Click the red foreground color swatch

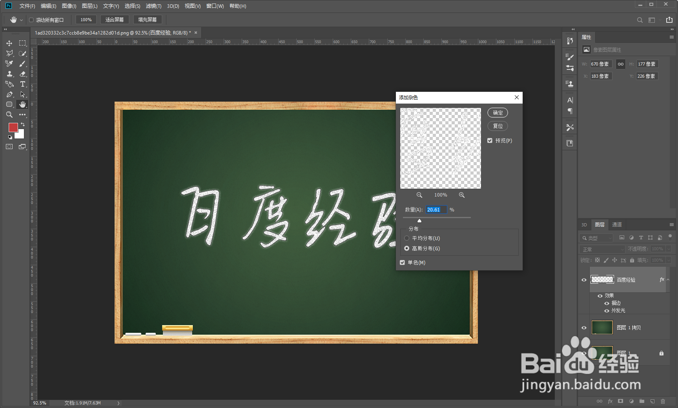pos(13,127)
